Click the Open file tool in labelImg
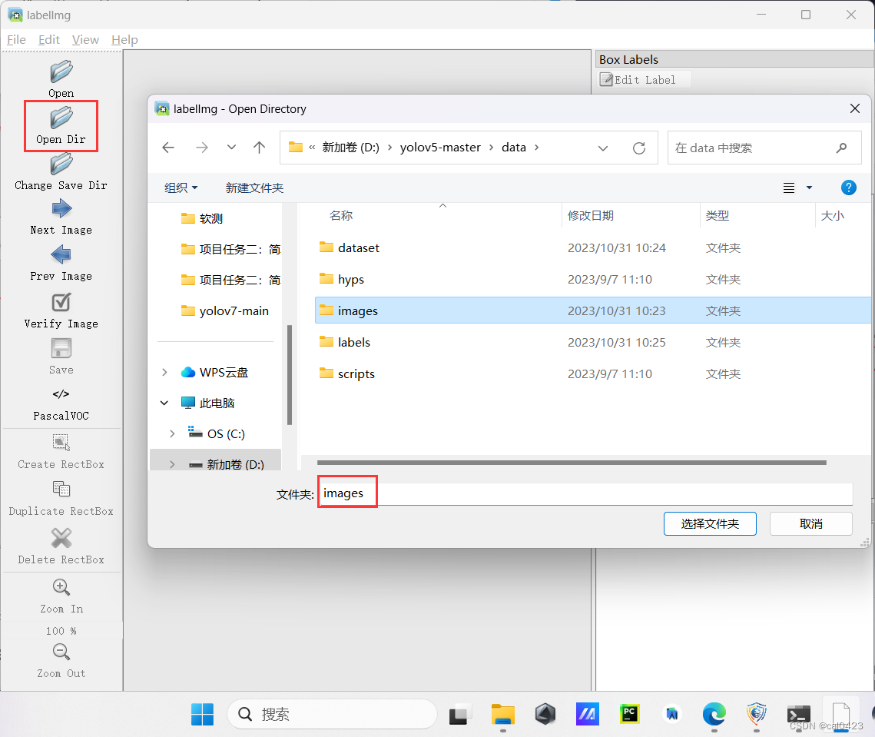 (x=61, y=78)
